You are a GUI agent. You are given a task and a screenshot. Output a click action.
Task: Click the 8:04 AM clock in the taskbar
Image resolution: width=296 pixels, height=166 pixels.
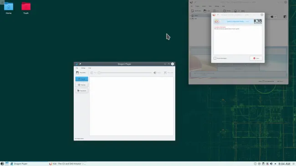[x=284, y=164]
